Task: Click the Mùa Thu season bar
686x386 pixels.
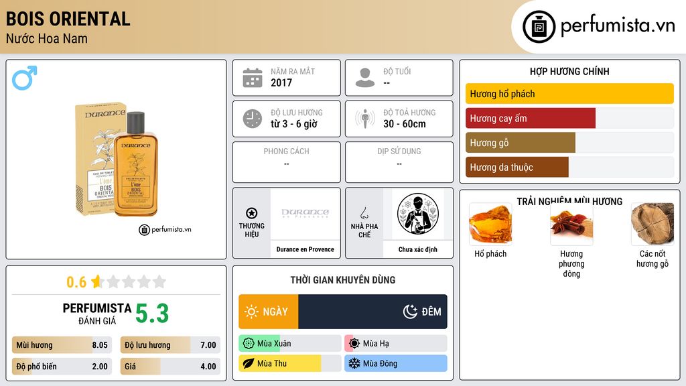Action: 290,363
